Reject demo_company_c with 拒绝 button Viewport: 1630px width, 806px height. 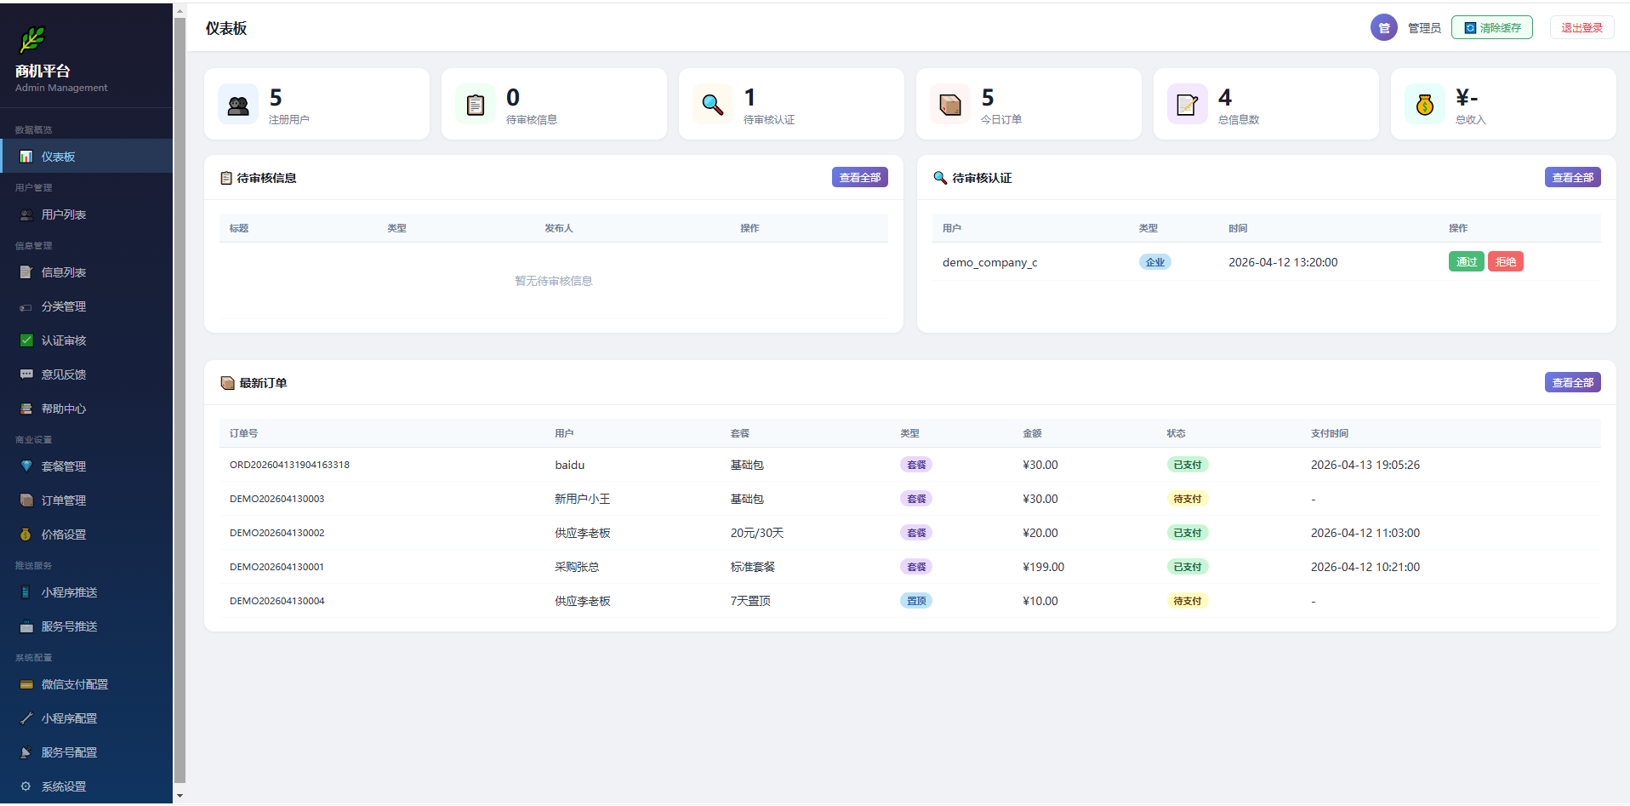pos(1505,262)
